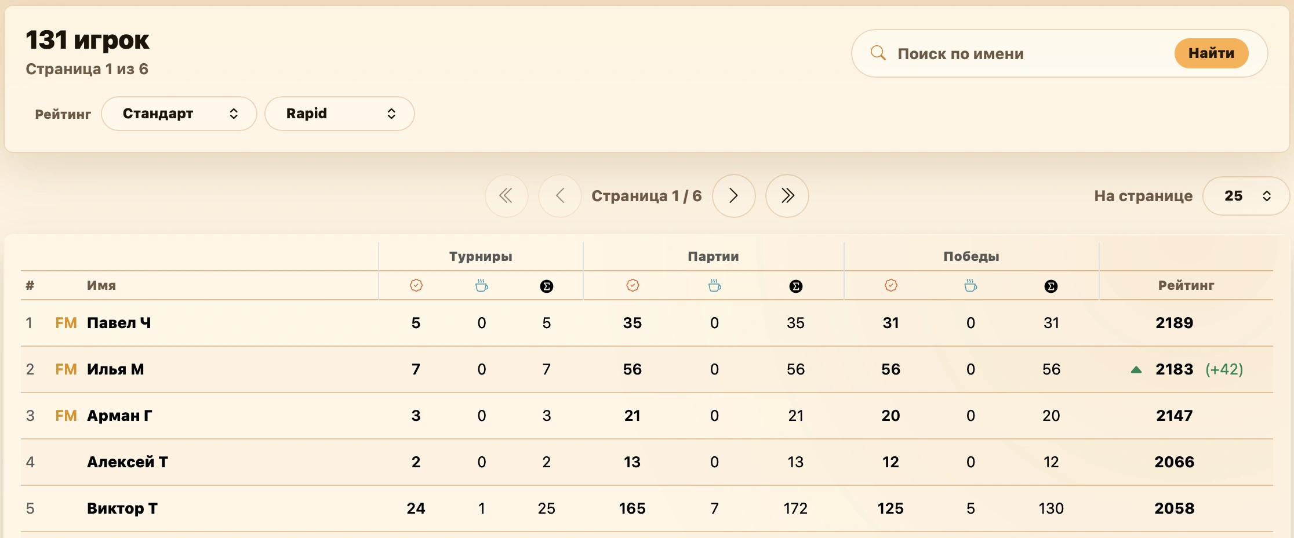Sort by casual games cup icon
Viewport: 1294px width, 538px height.
point(715,285)
